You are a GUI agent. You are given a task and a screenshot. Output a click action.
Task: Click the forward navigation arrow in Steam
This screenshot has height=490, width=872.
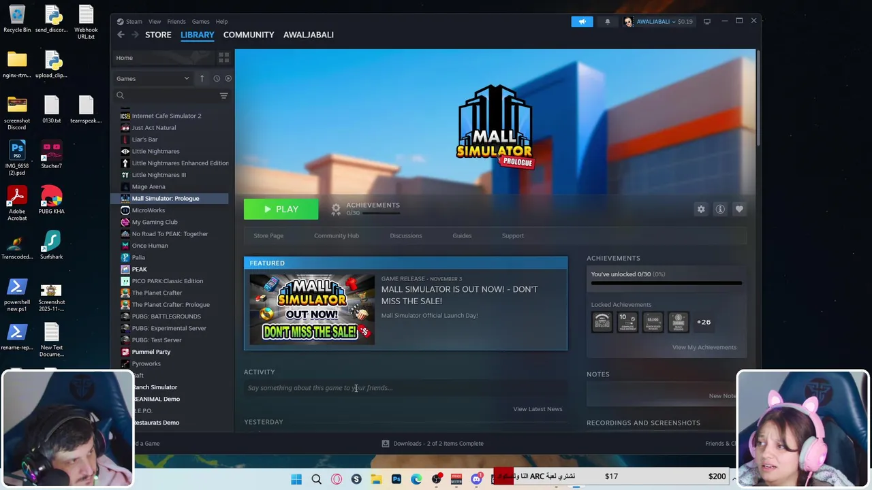pos(136,35)
